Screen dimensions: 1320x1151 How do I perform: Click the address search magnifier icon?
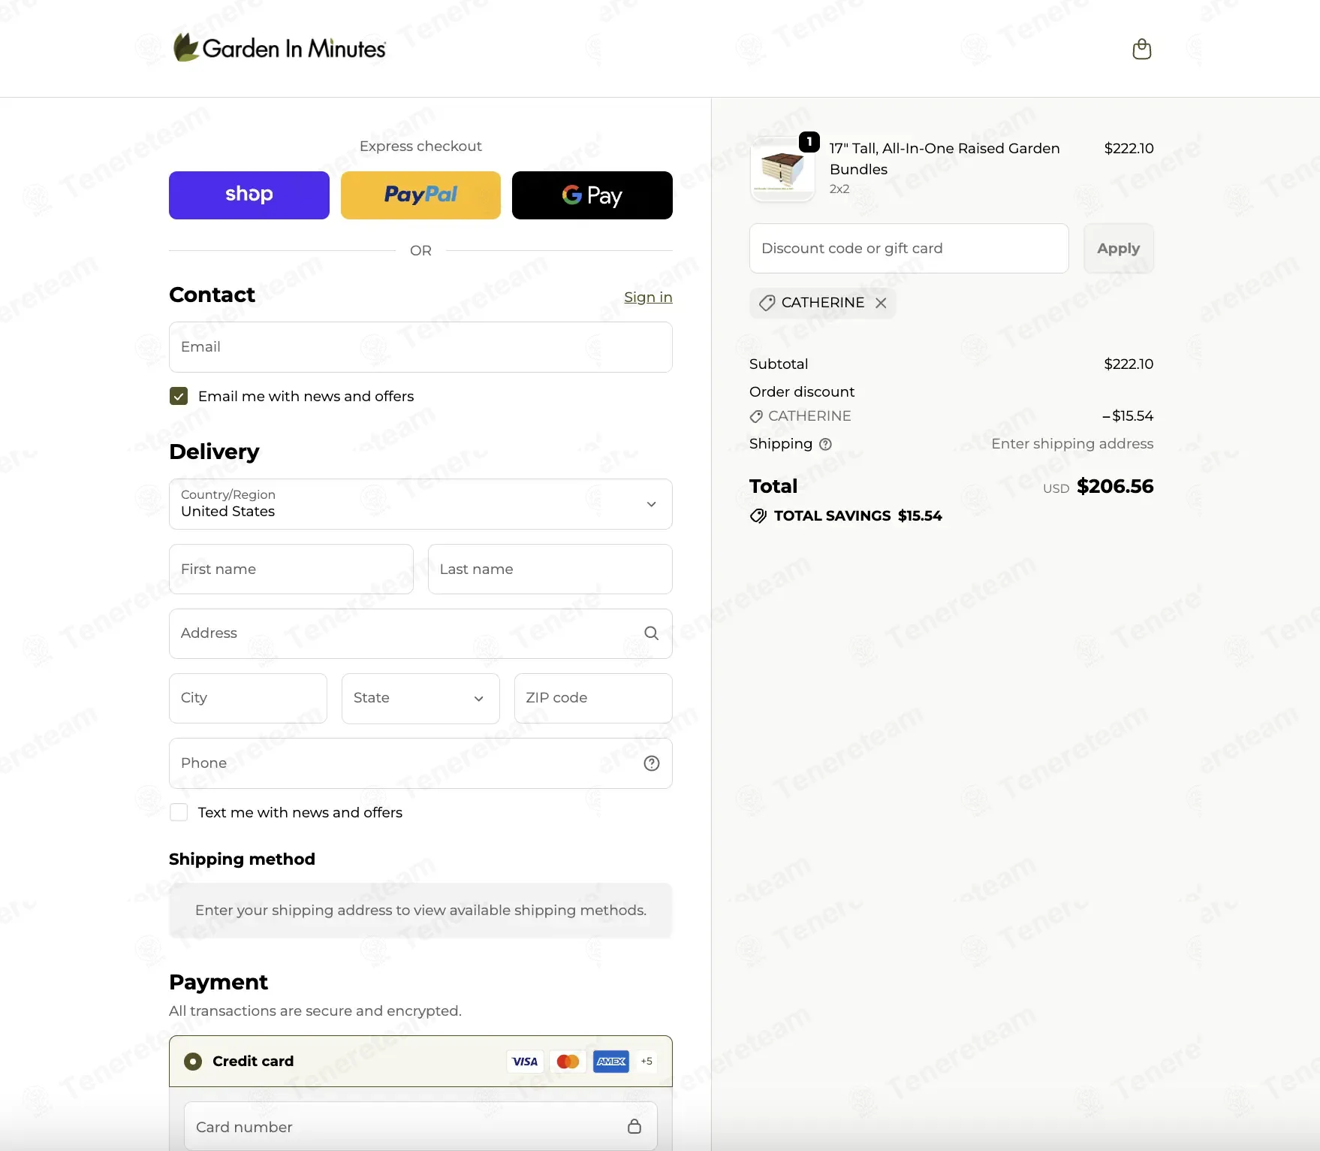[652, 633]
